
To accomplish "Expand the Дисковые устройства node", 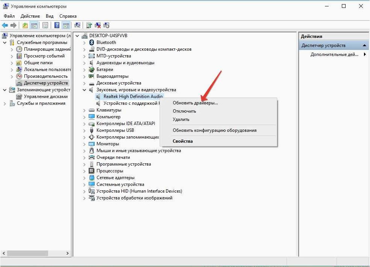I will (x=84, y=83).
